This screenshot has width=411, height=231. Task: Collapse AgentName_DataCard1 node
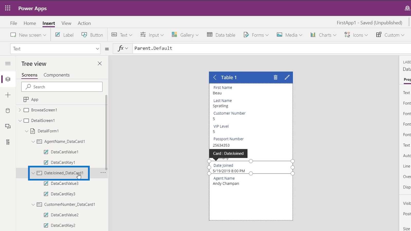pos(33,141)
